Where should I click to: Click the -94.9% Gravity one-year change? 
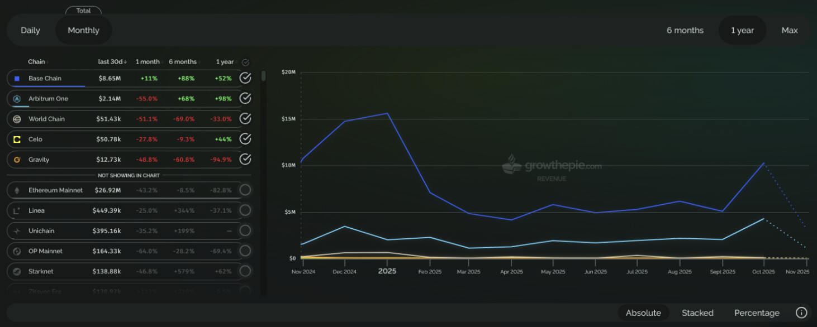[222, 160]
